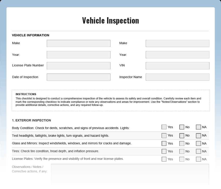
Task: Tick No for License Plates row
Action: 182,159
